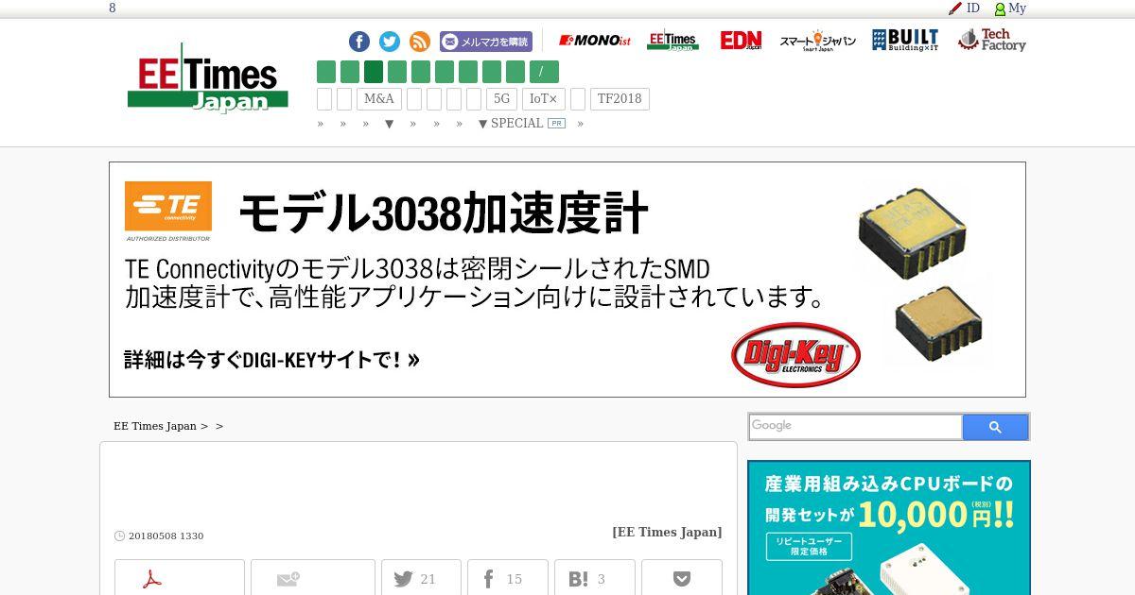Download article as PDF icon button
The width and height of the screenshot is (1135, 595).
[180, 578]
